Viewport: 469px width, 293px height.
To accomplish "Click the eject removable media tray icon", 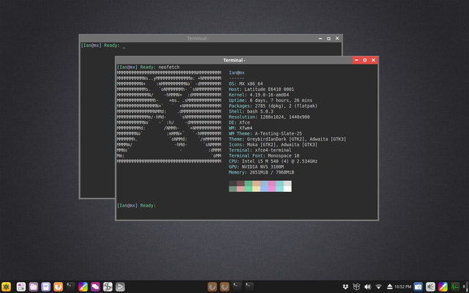I will (390, 287).
